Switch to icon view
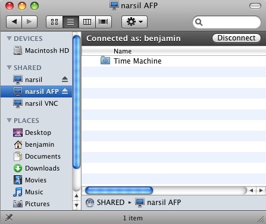Screen dimensions: 266x224 54,22
